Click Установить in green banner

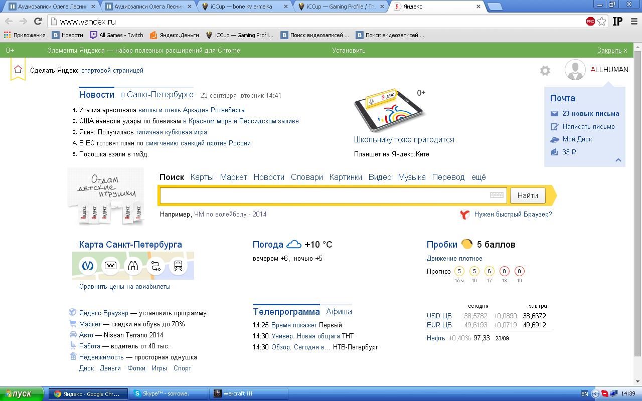349,50
